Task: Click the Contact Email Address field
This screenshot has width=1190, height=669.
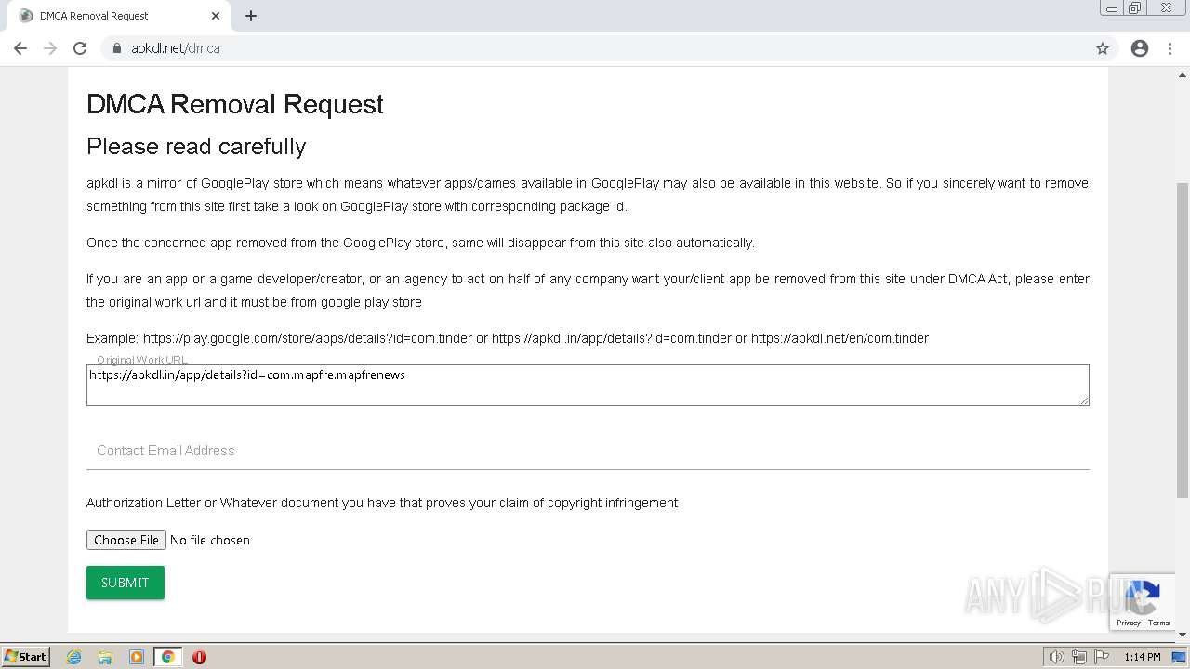Action: tap(587, 451)
